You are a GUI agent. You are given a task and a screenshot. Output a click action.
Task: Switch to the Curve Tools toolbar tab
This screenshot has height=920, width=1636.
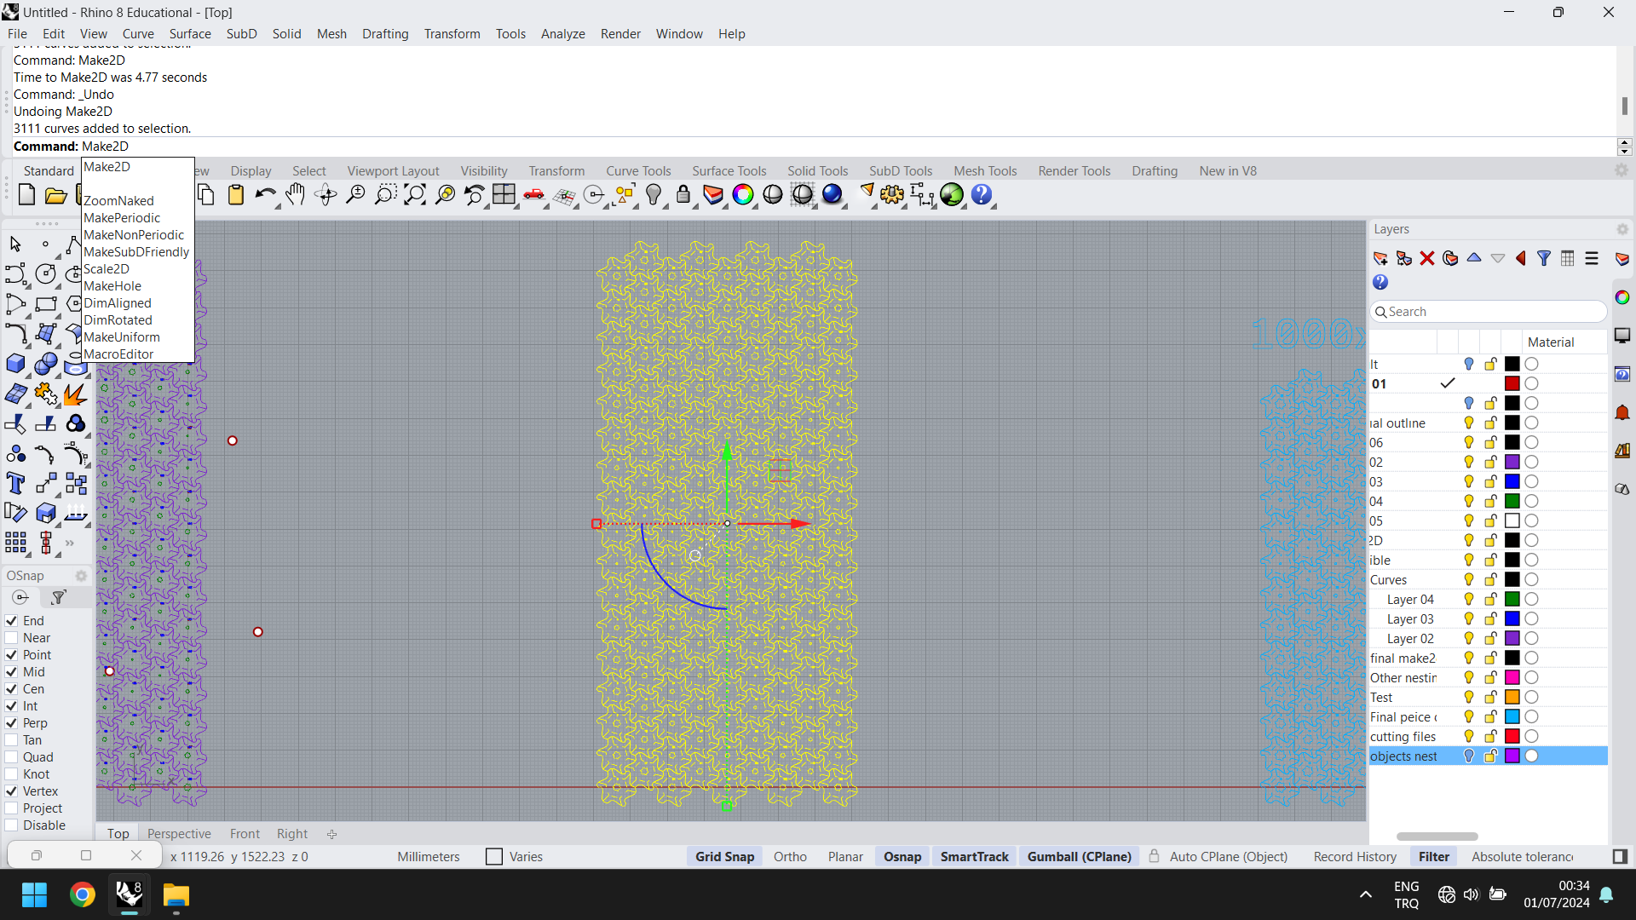pos(638,171)
